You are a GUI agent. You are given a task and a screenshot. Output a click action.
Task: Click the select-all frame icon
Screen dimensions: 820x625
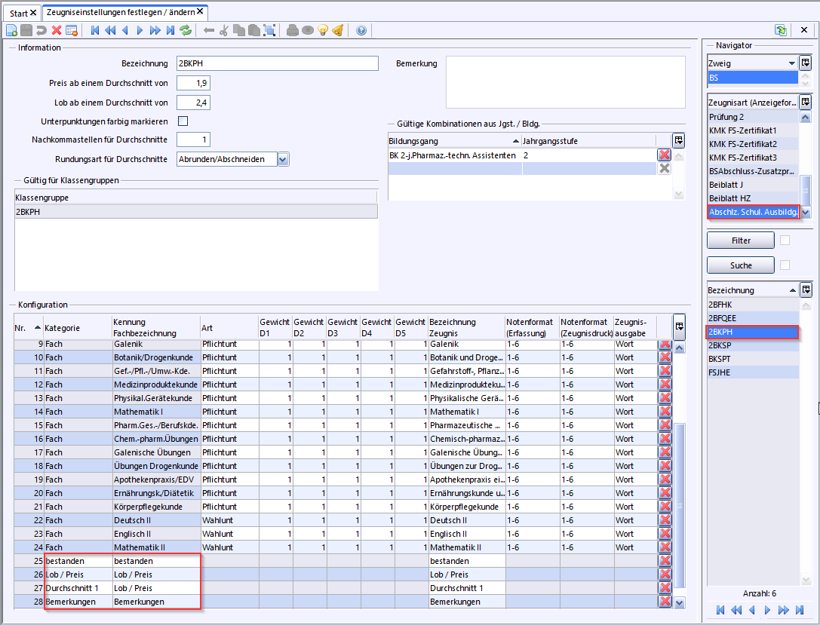(x=269, y=30)
